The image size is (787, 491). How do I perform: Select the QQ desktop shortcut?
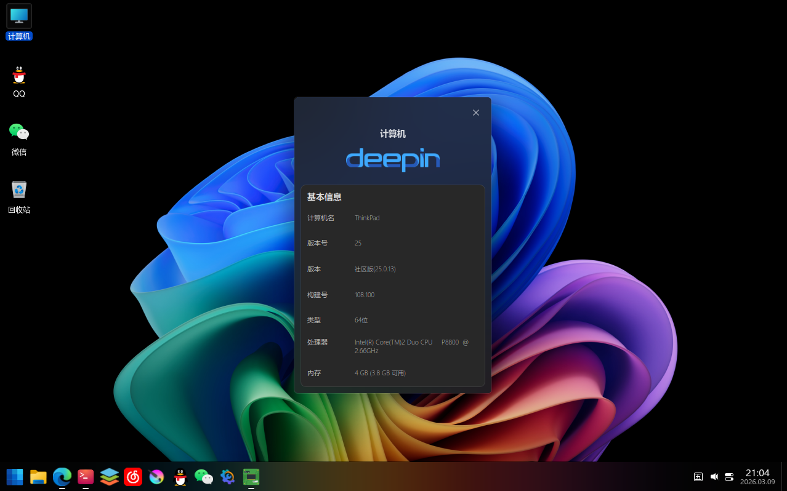19,81
